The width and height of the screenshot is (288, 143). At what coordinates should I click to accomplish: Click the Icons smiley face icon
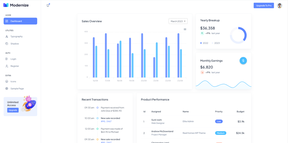tap(7, 81)
